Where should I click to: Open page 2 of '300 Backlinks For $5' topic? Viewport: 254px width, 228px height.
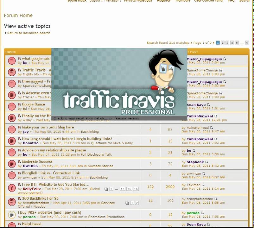coord(137,203)
